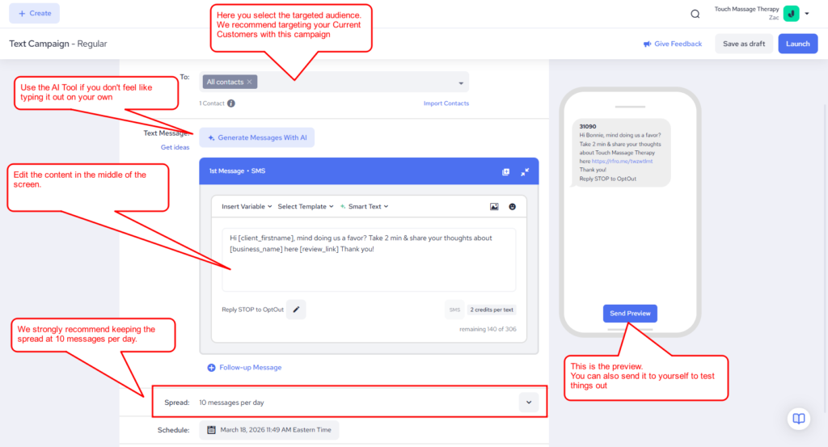The width and height of the screenshot is (828, 447).
Task: Remove the All contacts tag
Action: tap(251, 82)
